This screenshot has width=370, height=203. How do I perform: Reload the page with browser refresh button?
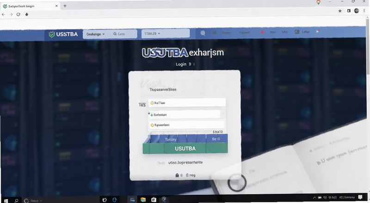(x=18, y=14)
